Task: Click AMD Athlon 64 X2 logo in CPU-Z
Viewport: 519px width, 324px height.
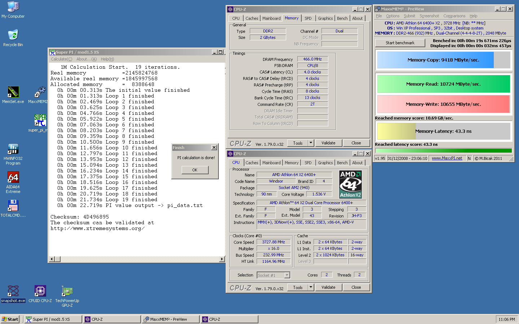Action: (x=350, y=184)
